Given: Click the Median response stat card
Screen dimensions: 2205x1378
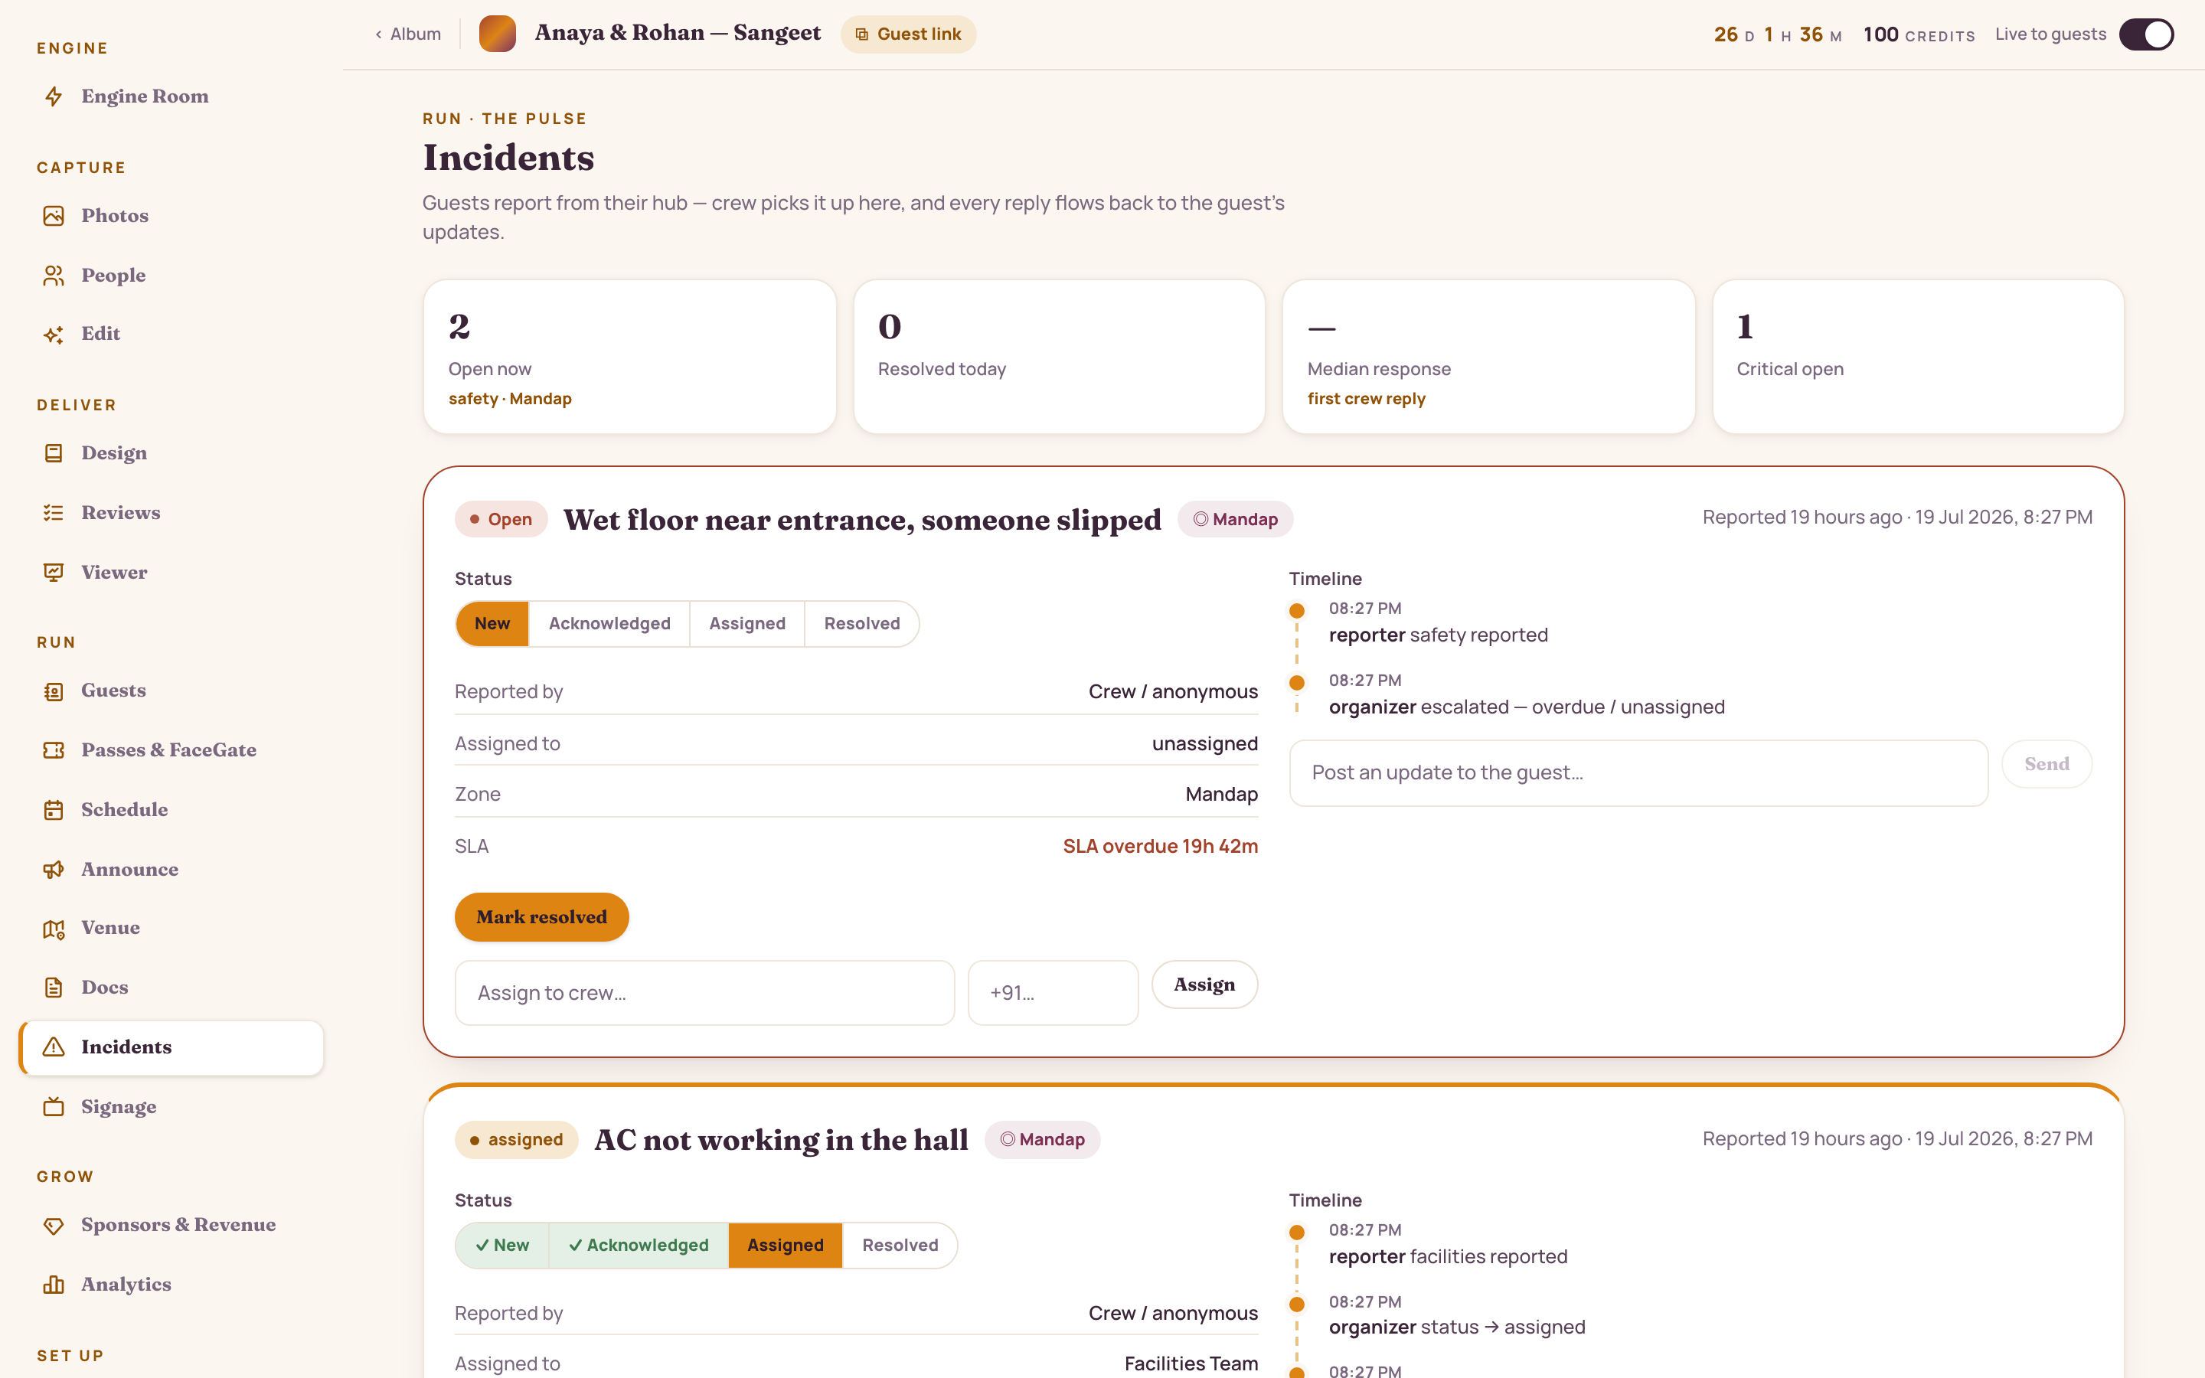Looking at the screenshot, I should 1489,356.
